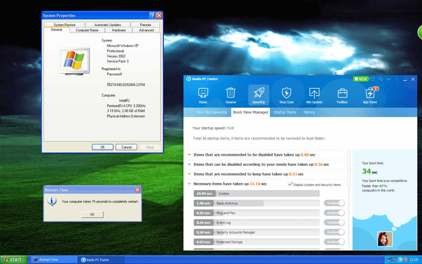Open the ToolBox
This screenshot has width=422, height=264.
tap(342, 95)
